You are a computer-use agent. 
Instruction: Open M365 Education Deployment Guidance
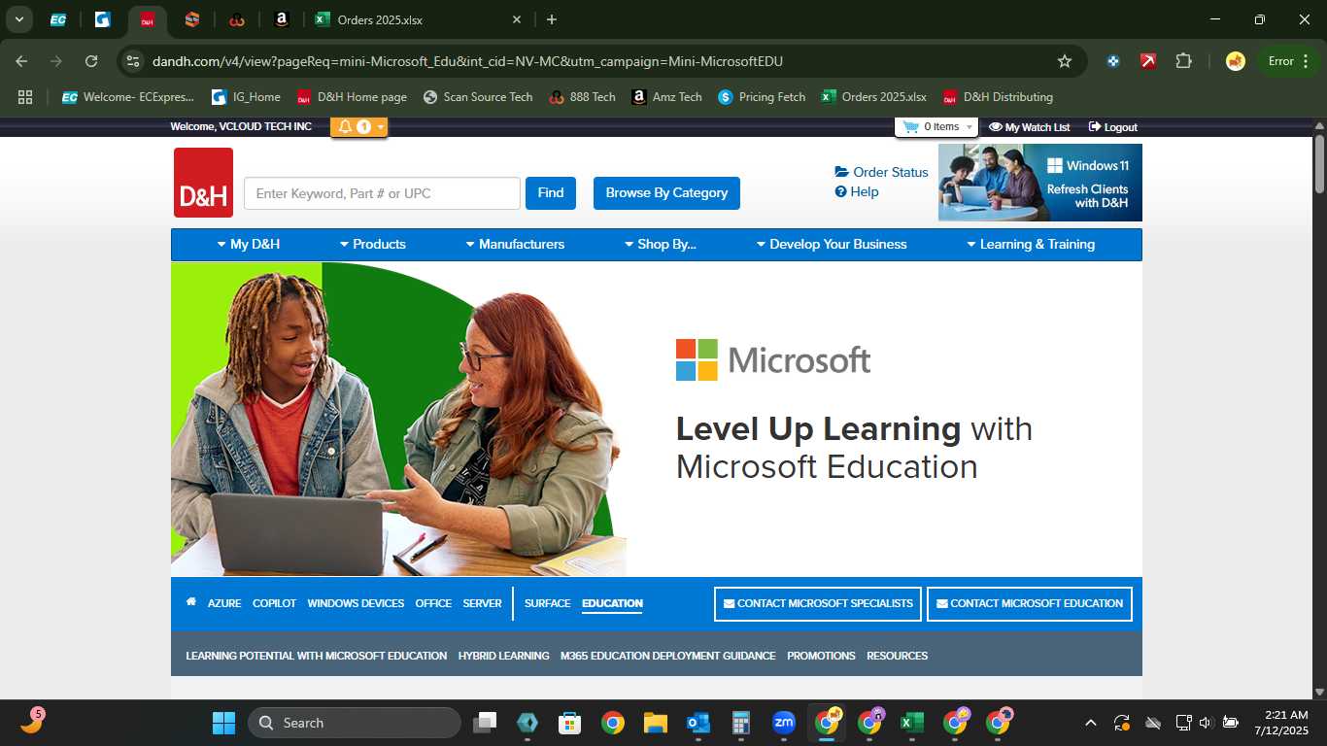pos(667,656)
